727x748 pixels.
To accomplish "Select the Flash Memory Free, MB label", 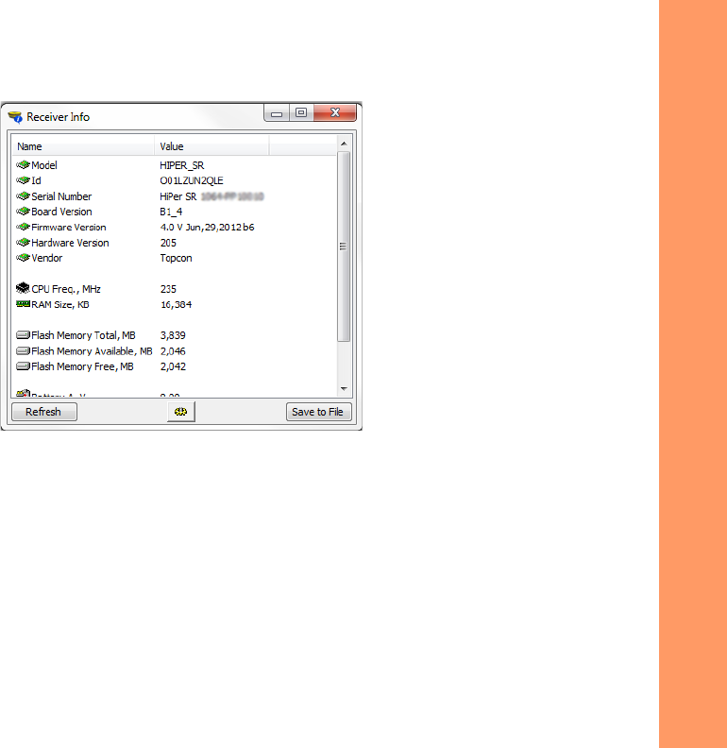I will [x=82, y=366].
